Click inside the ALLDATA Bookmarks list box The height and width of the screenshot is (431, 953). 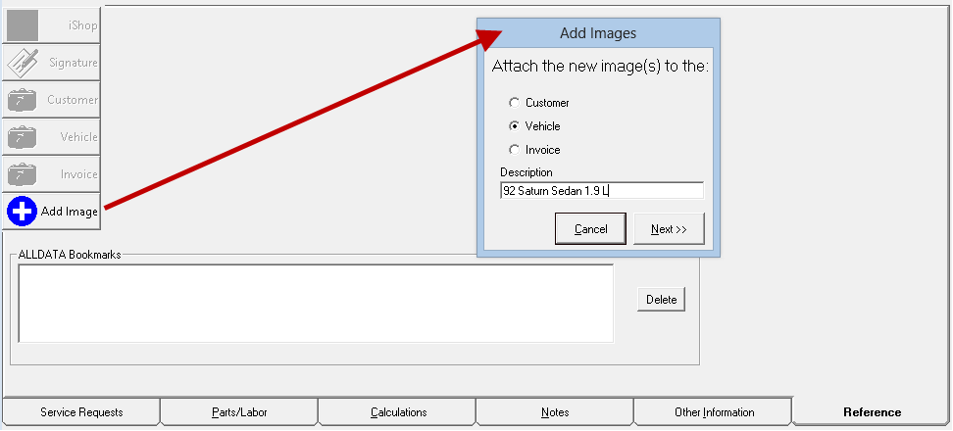316,304
